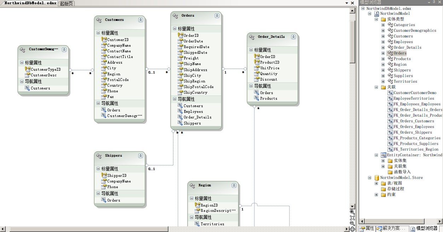Image resolution: width=443 pixels, height=232 pixels.
Task: Click model browser horizontal scrollbar right arrow
Action: click(x=440, y=221)
